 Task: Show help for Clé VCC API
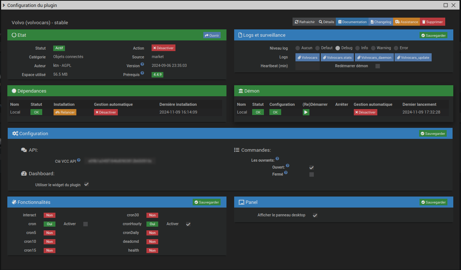click(x=79, y=160)
